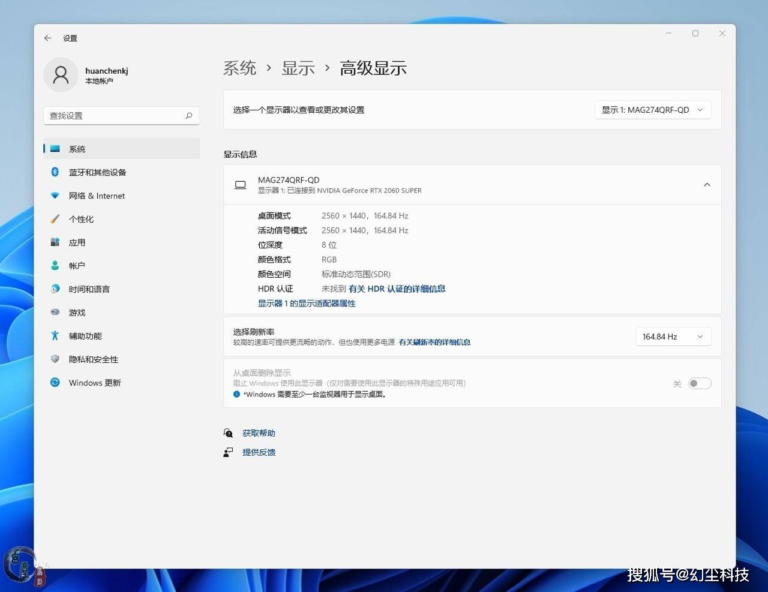Screen dimensions: 768x592
Task: Open 游戏 settings
Action: click(121, 312)
